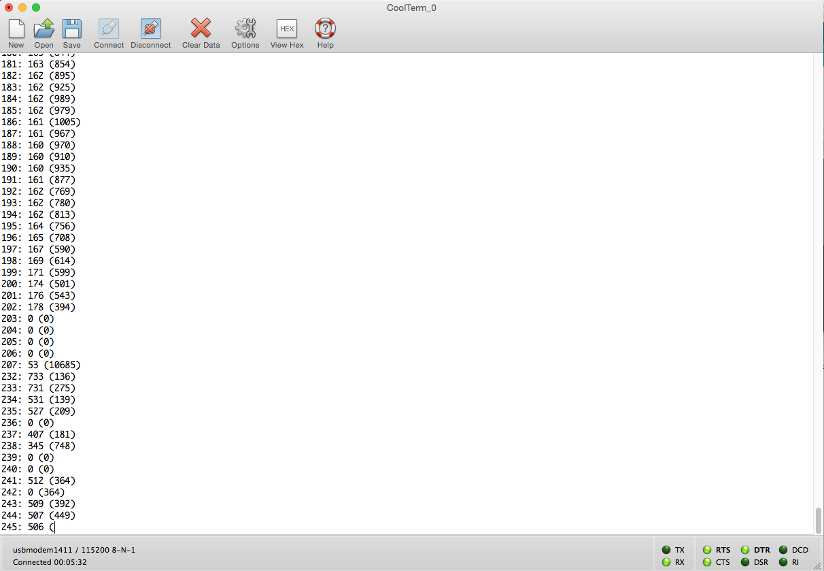Click the CTS status indicator

pos(707,562)
